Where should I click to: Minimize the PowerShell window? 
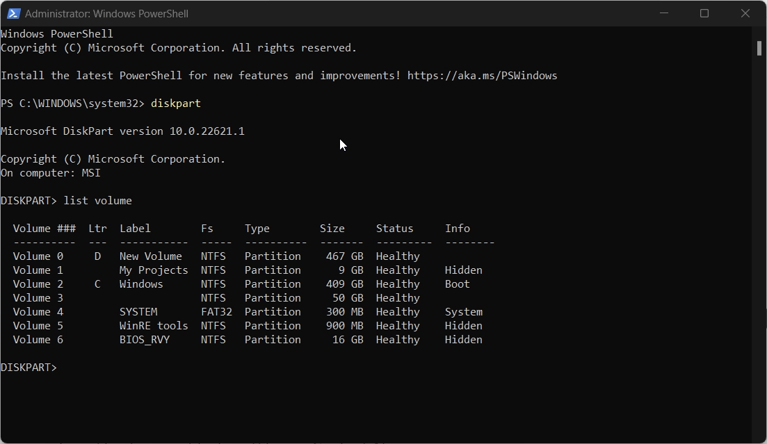(664, 13)
